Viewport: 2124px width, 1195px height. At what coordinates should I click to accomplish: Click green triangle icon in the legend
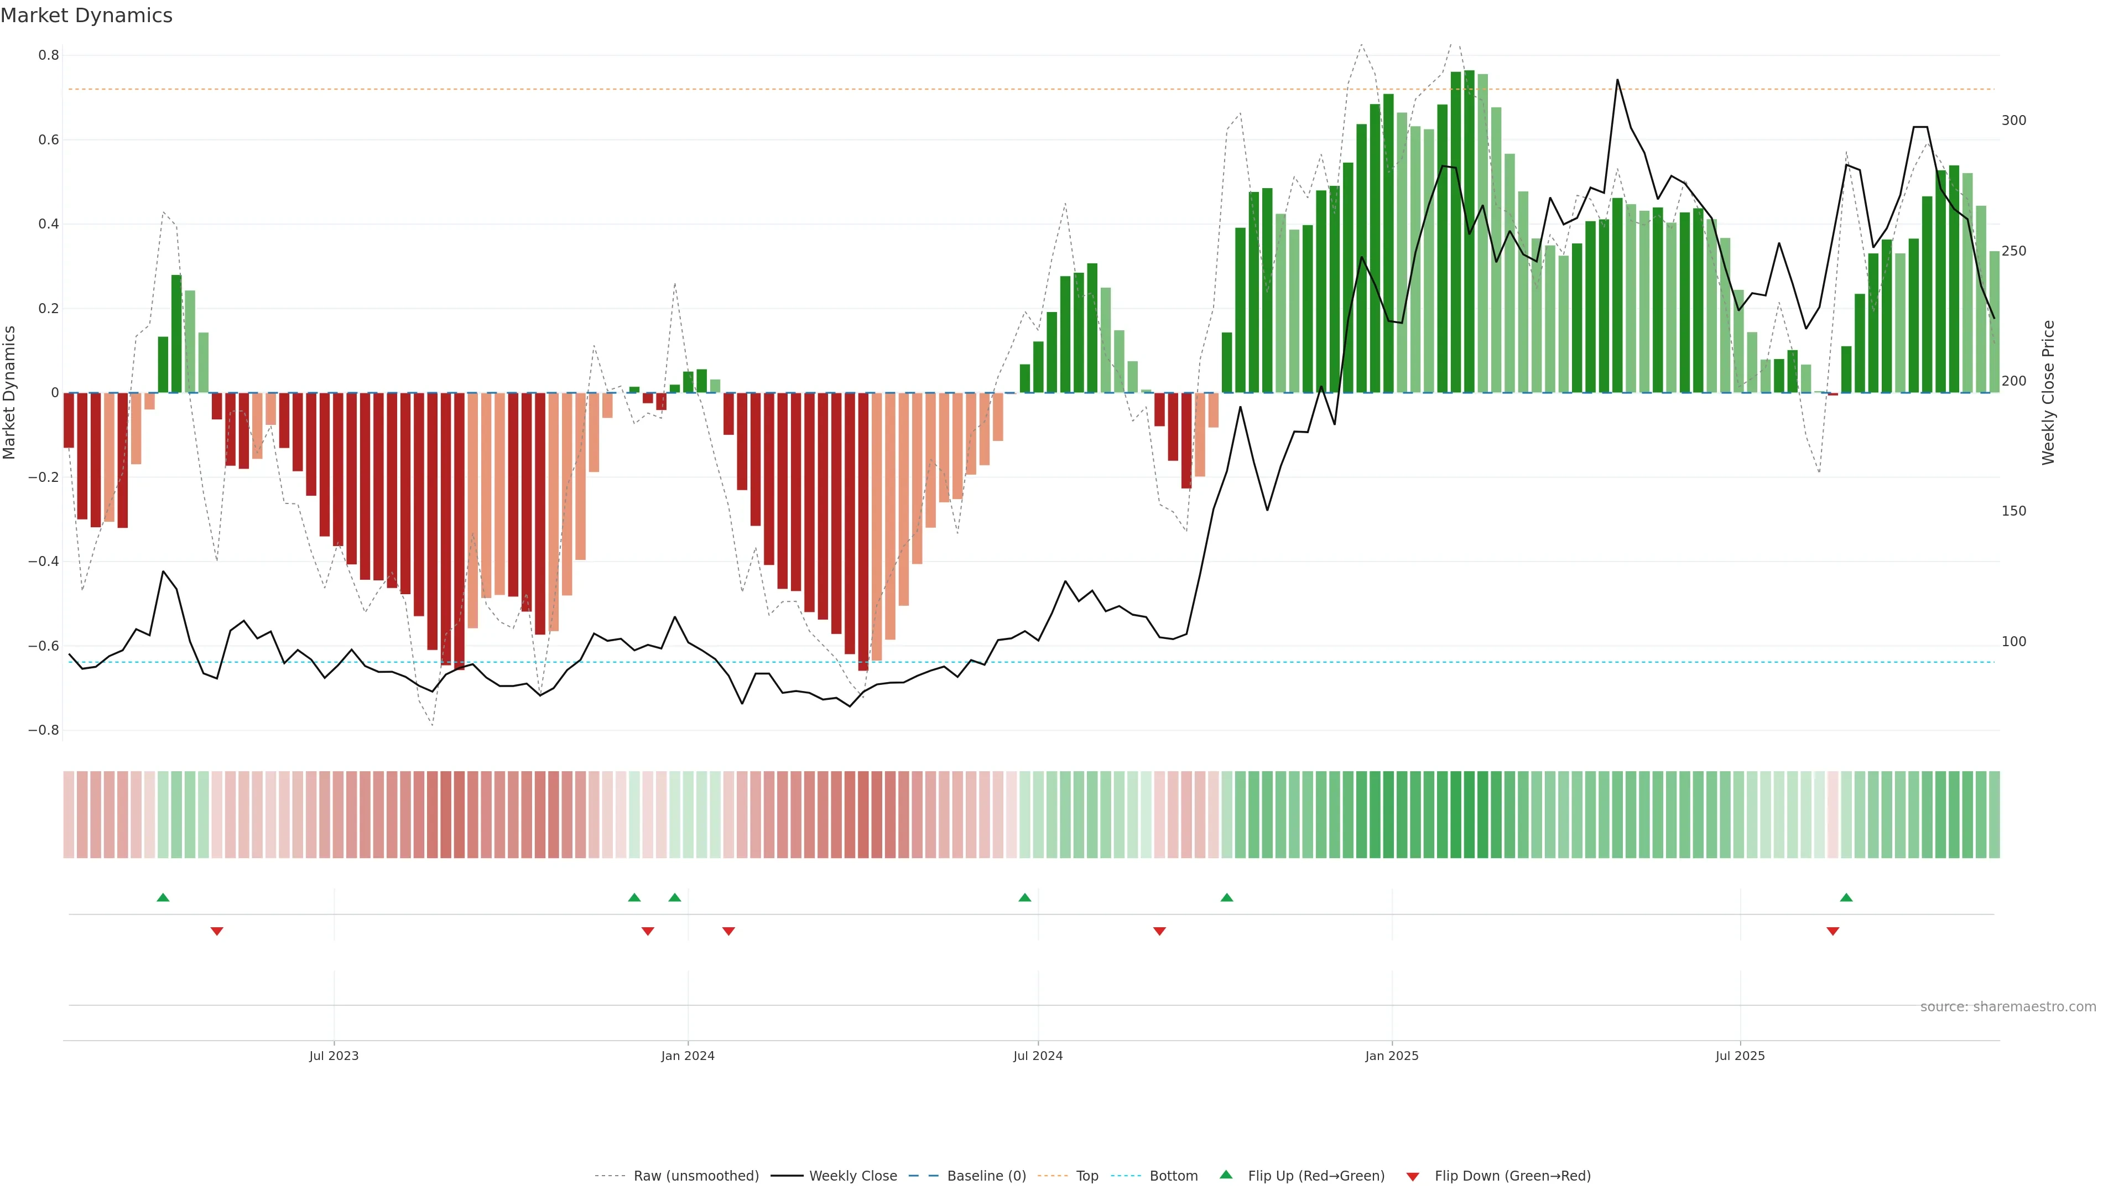pyautogui.click(x=1226, y=1175)
